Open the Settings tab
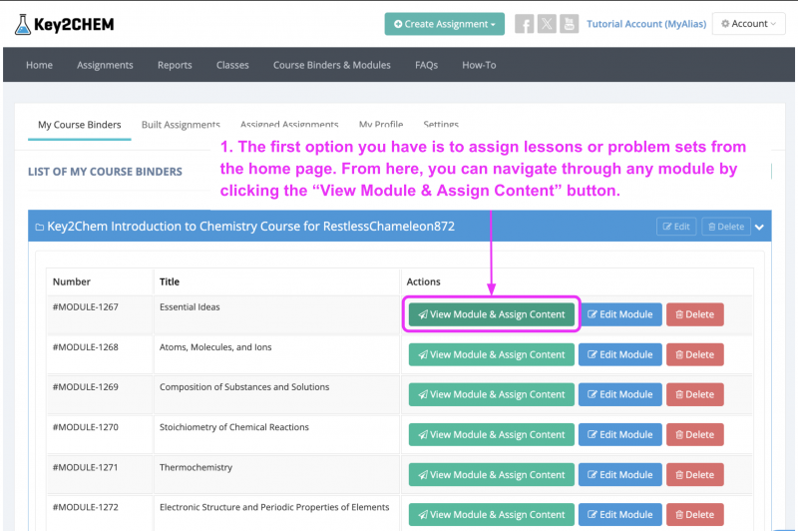This screenshot has width=798, height=531. pos(441,125)
